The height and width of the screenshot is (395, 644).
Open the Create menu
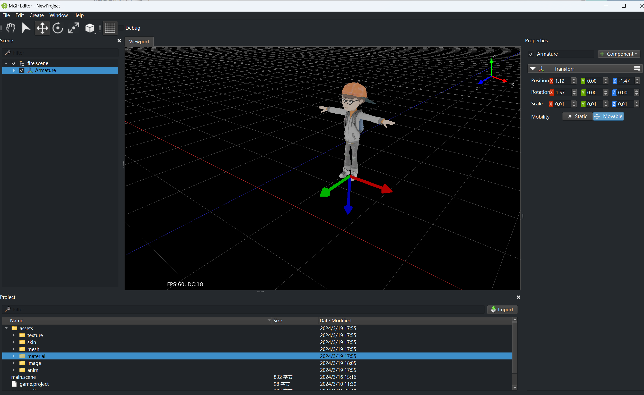(36, 15)
